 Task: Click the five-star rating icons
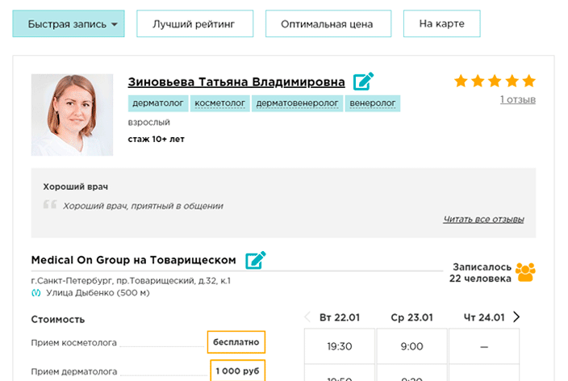point(495,81)
